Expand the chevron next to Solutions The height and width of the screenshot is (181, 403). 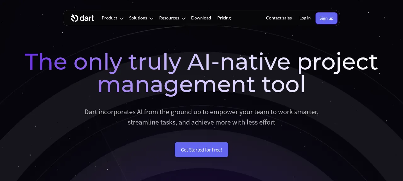tap(151, 19)
